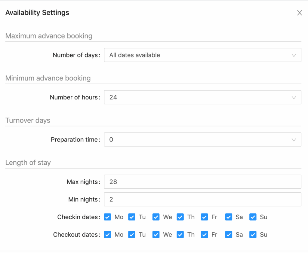This screenshot has height=253, width=308.
Task: Disable Saturday for Checkin dates
Action: click(x=229, y=217)
